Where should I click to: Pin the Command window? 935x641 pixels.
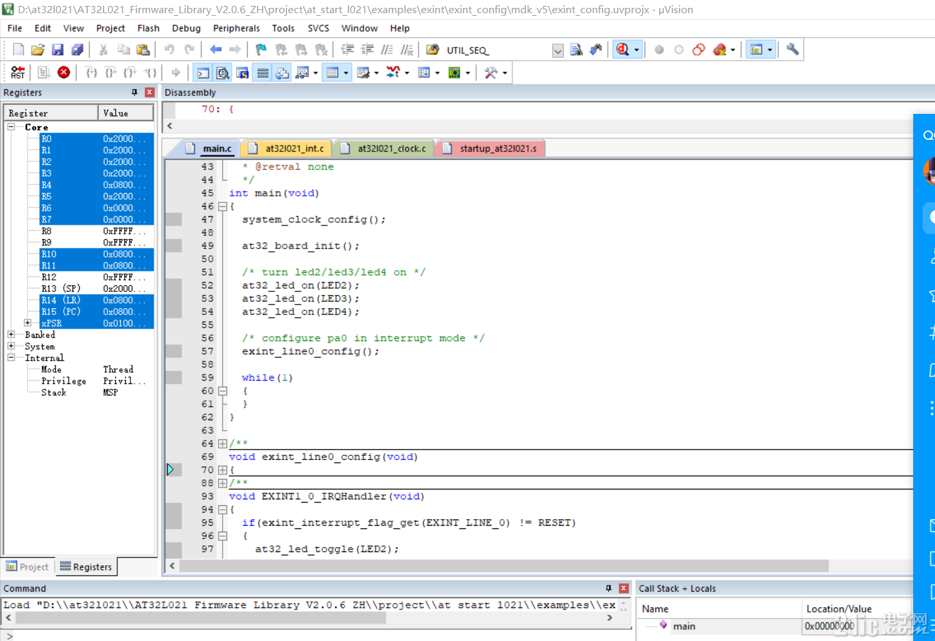(x=608, y=588)
